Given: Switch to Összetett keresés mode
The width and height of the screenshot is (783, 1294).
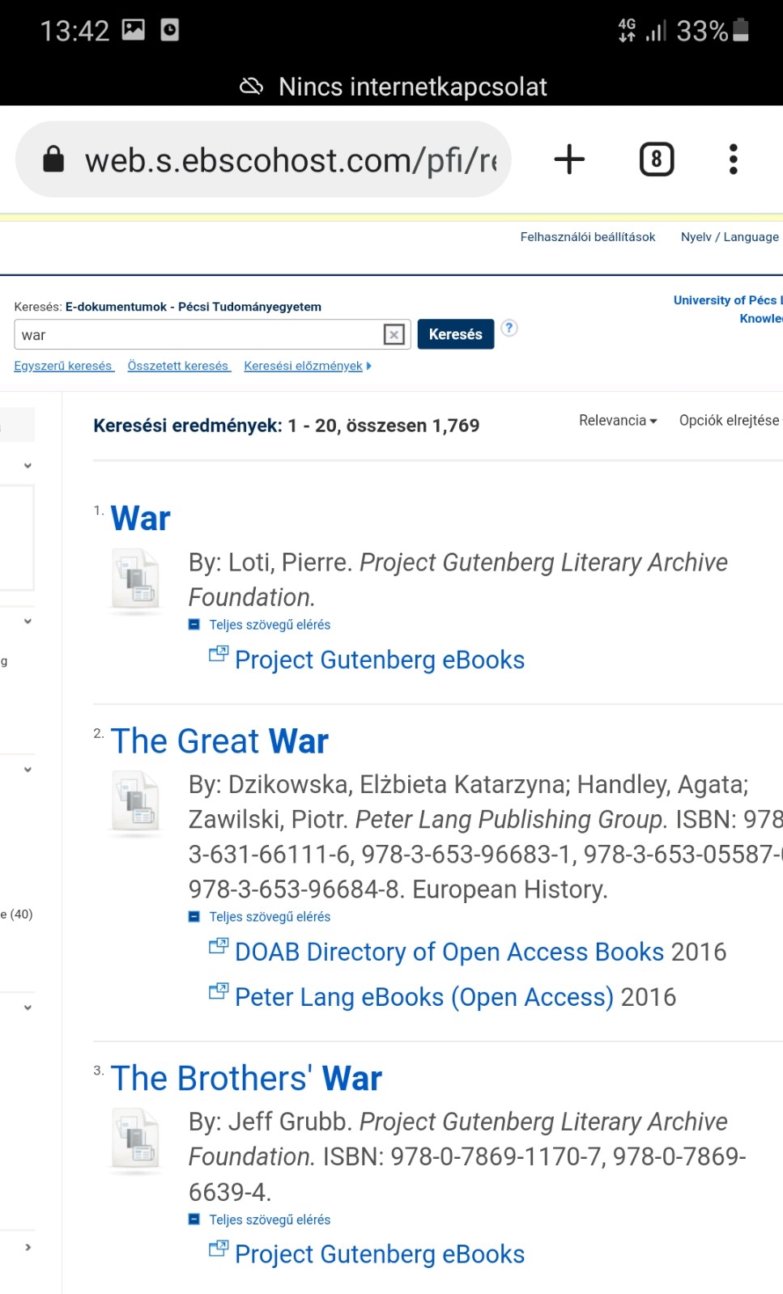Looking at the screenshot, I should point(178,366).
